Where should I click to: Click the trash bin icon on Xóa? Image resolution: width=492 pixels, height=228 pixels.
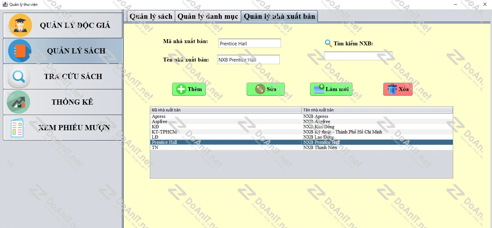click(x=392, y=89)
